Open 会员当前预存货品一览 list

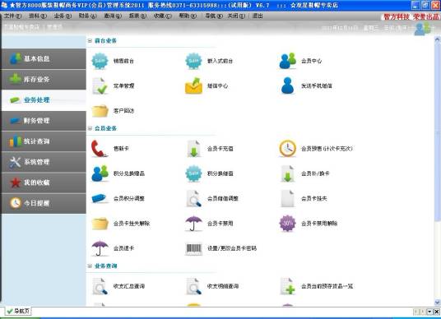316,286
